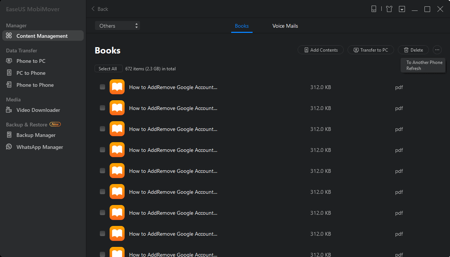This screenshot has height=257, width=450.
Task: Go Back using the top-left arrow
Action: click(x=100, y=9)
